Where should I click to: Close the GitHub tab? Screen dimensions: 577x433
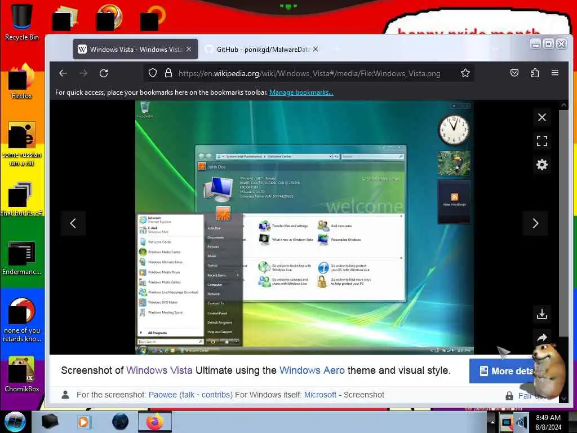pyautogui.click(x=316, y=49)
